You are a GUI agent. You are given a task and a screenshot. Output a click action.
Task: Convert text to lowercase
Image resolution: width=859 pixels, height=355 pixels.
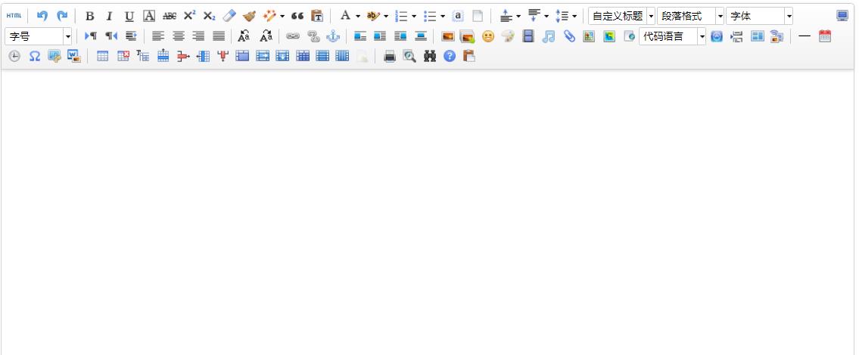(266, 36)
